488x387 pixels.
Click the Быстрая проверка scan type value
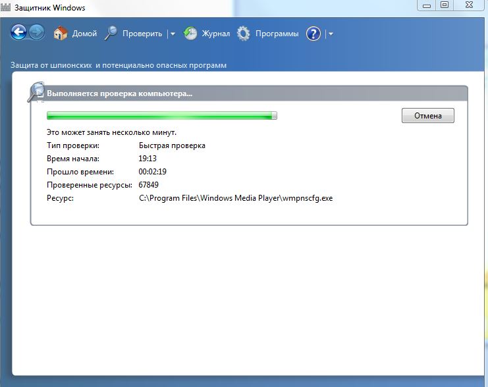172,145
